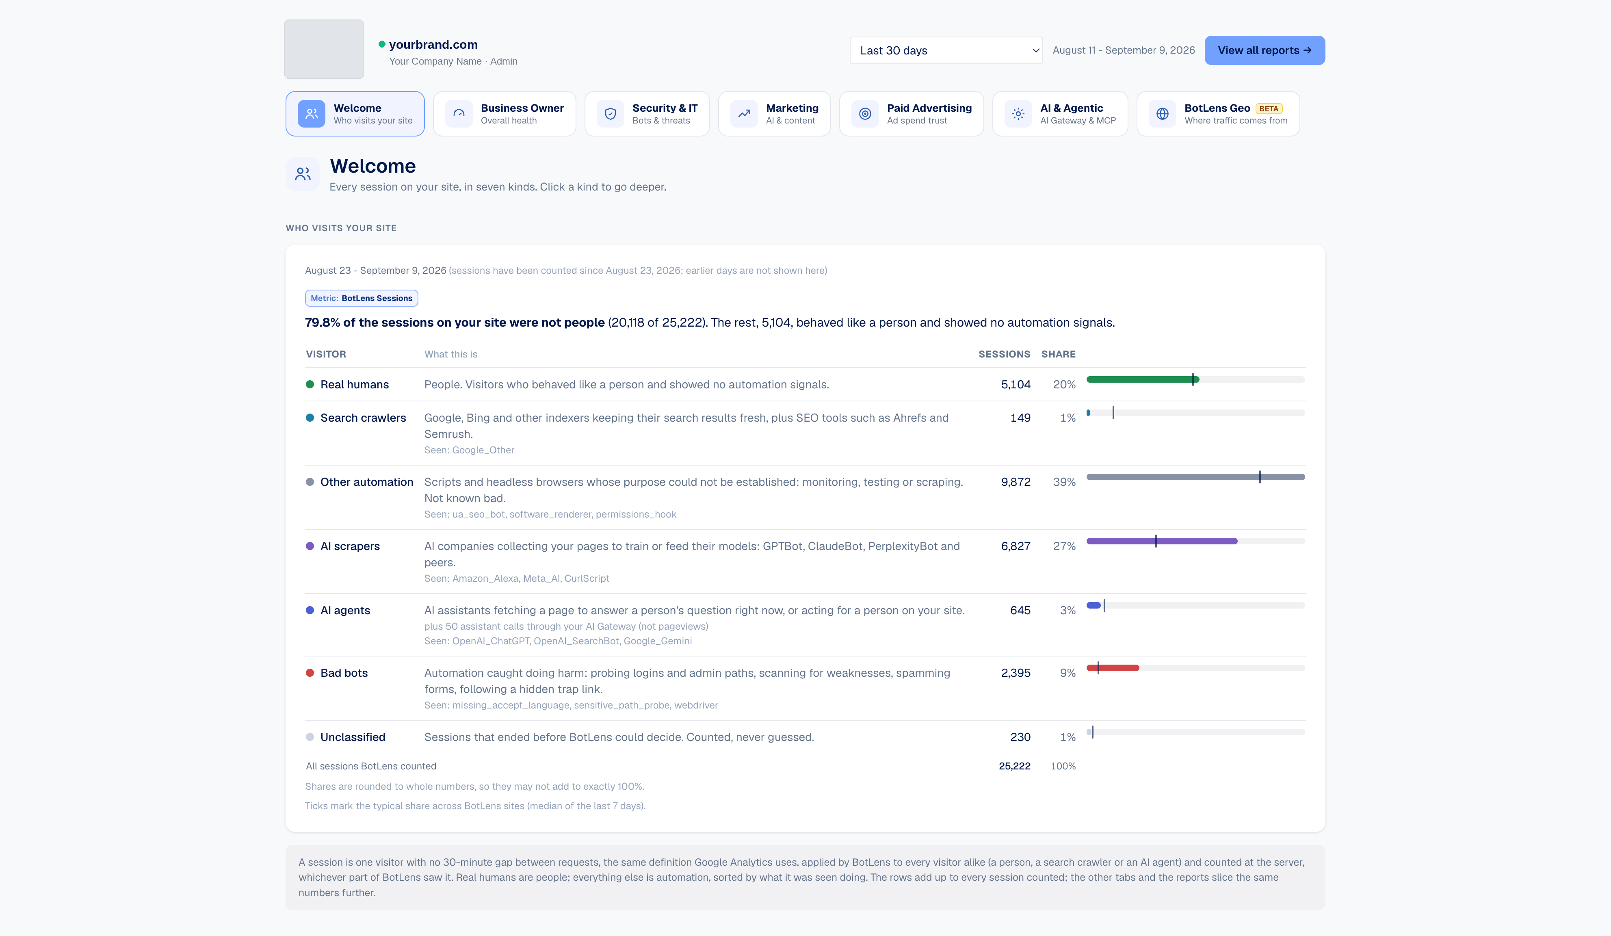The image size is (1611, 936).
Task: Click 'All sessions BotLens counted' label
Action: click(371, 766)
